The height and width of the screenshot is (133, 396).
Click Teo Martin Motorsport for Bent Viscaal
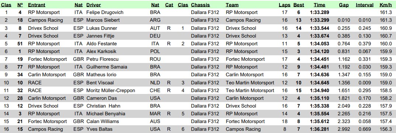coord(250,83)
